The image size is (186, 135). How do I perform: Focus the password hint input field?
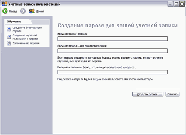[112, 72]
